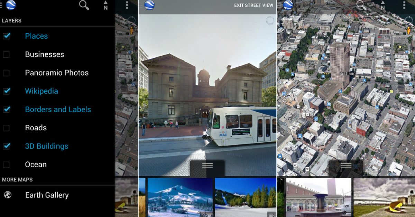The height and width of the screenshot is (217, 415).
Task: Click the north compass beside the Layers search icon
Action: [105, 6]
